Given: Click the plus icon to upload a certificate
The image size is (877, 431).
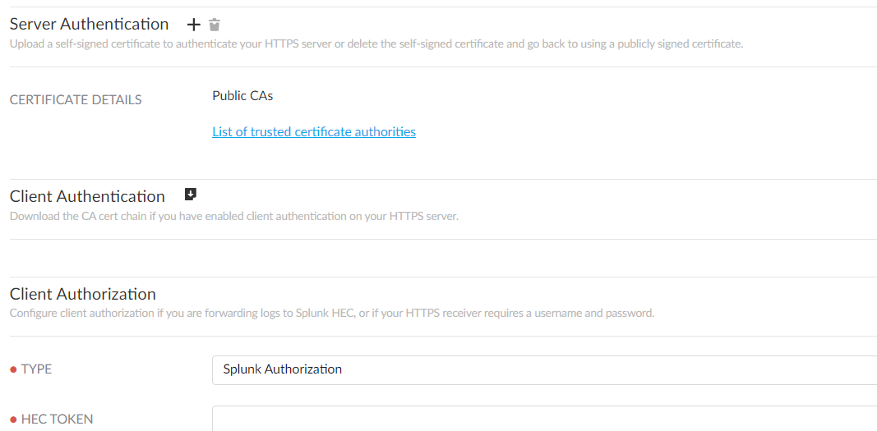Looking at the screenshot, I should (x=194, y=25).
